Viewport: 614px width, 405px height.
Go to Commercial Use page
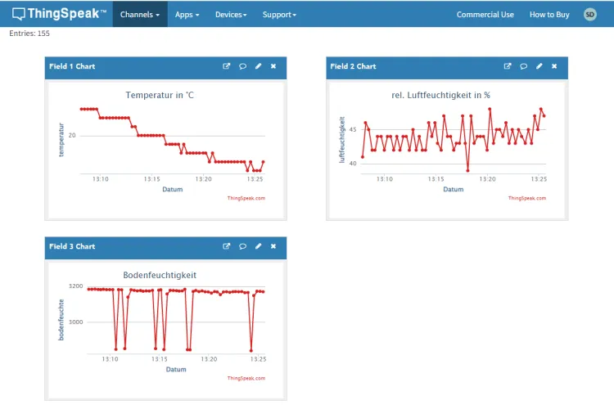[x=485, y=15]
